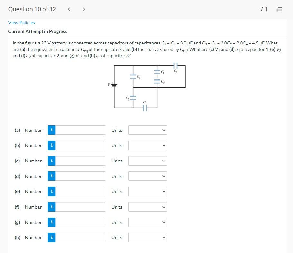The width and height of the screenshot is (293, 253).
Task: Open the Units dropdown for part (c)
Action: [x=147, y=161]
